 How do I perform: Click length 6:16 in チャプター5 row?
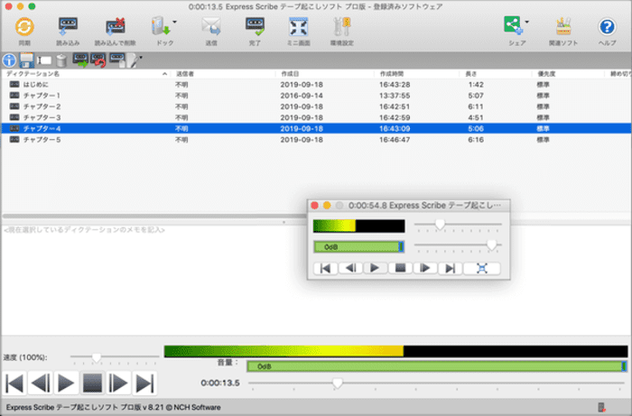476,140
